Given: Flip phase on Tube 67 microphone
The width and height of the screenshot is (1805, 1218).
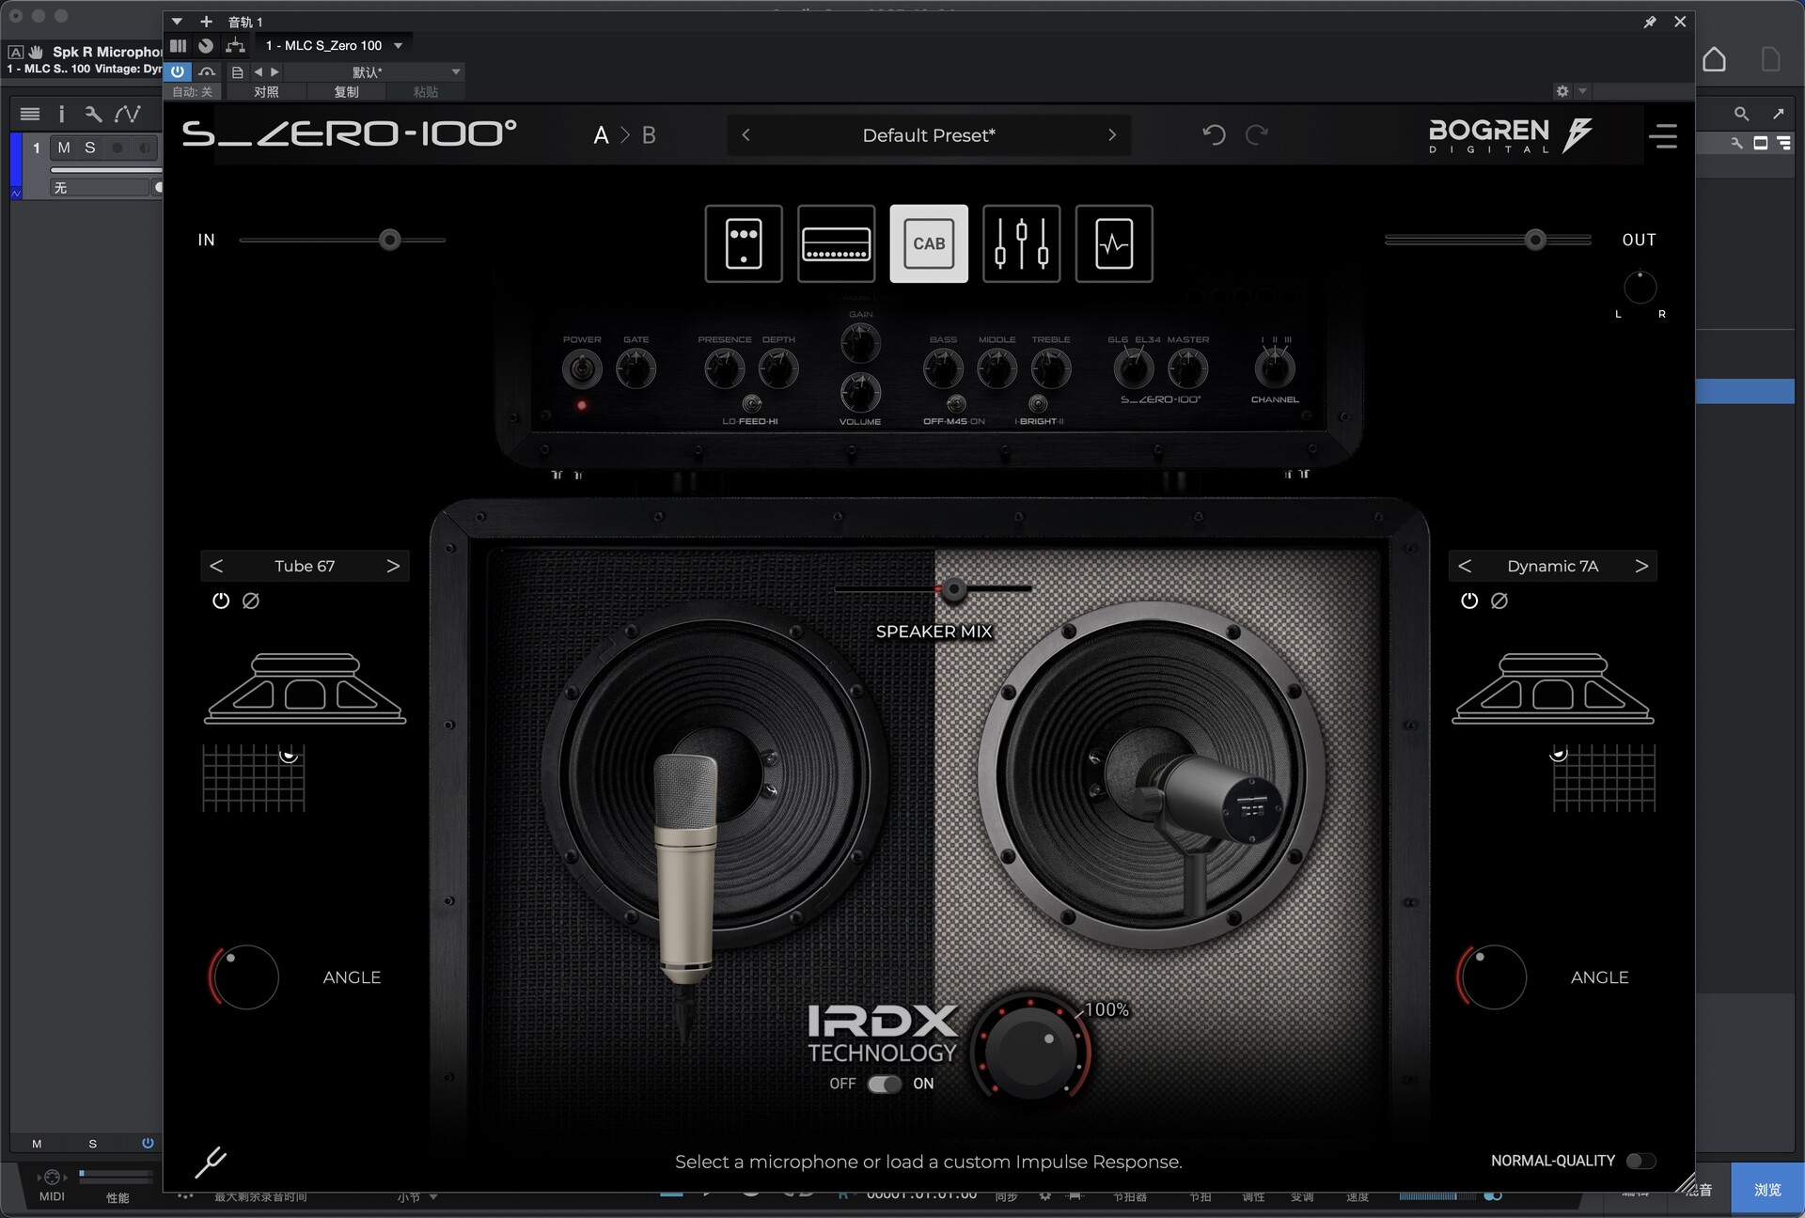Looking at the screenshot, I should pos(251,601).
